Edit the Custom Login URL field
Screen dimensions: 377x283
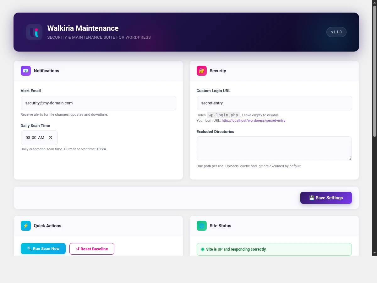tap(275, 103)
